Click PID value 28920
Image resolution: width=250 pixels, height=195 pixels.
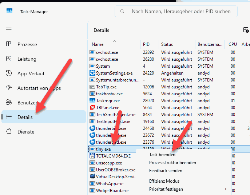pos(148,100)
